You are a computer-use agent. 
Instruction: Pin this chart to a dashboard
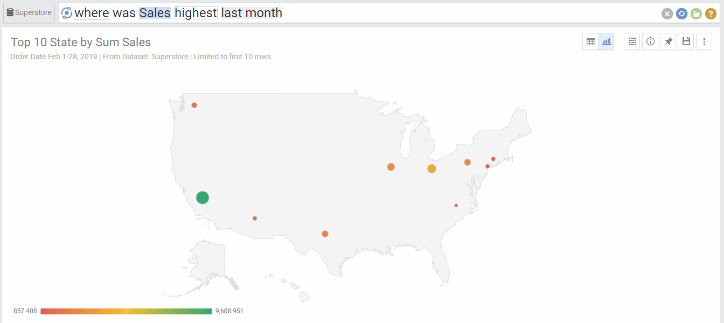tap(668, 41)
